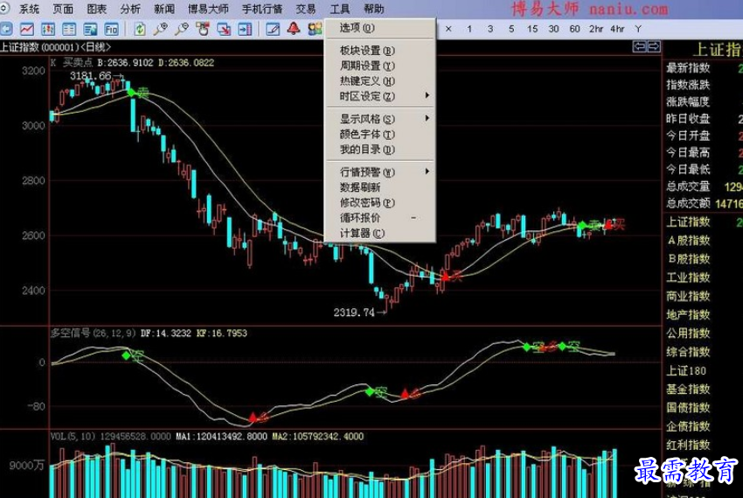Expand the 时区设定 submenu
The image size is (743, 498).
click(x=379, y=96)
